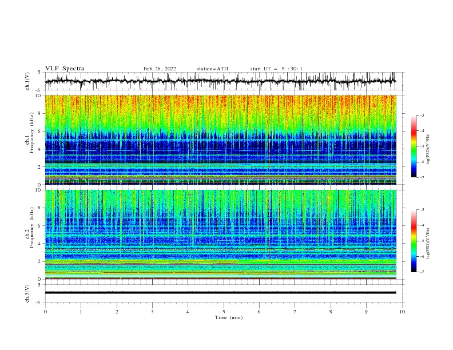This screenshot has height=350, width=453.
Task: Click the ch.1 spectrogram color scale bar
Action: (x=414, y=146)
